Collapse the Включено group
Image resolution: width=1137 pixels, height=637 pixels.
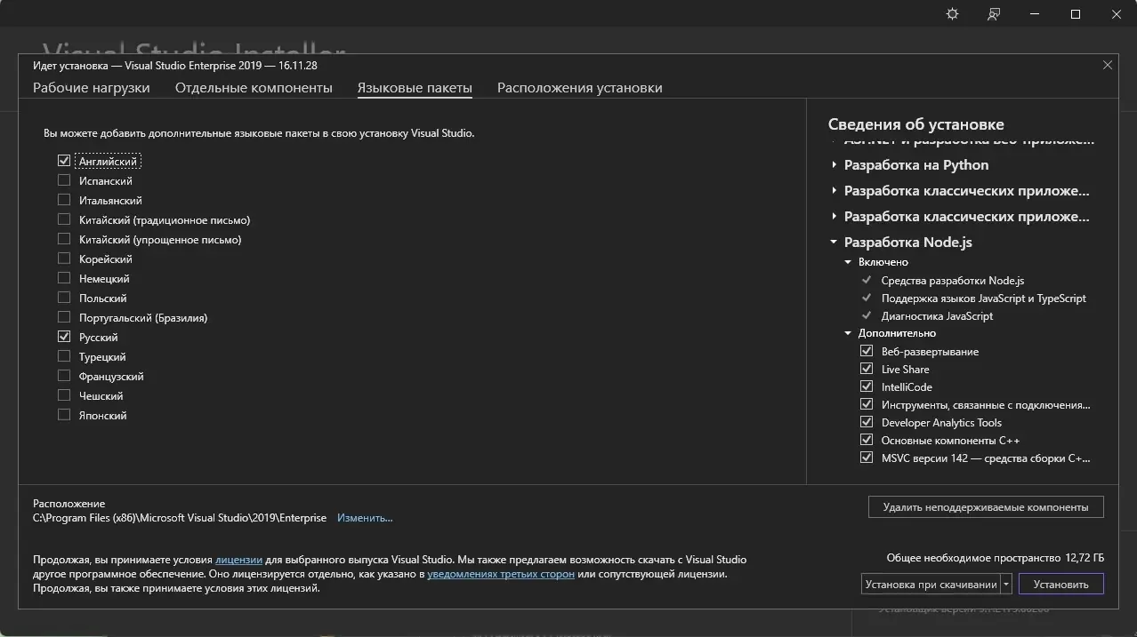[848, 263]
